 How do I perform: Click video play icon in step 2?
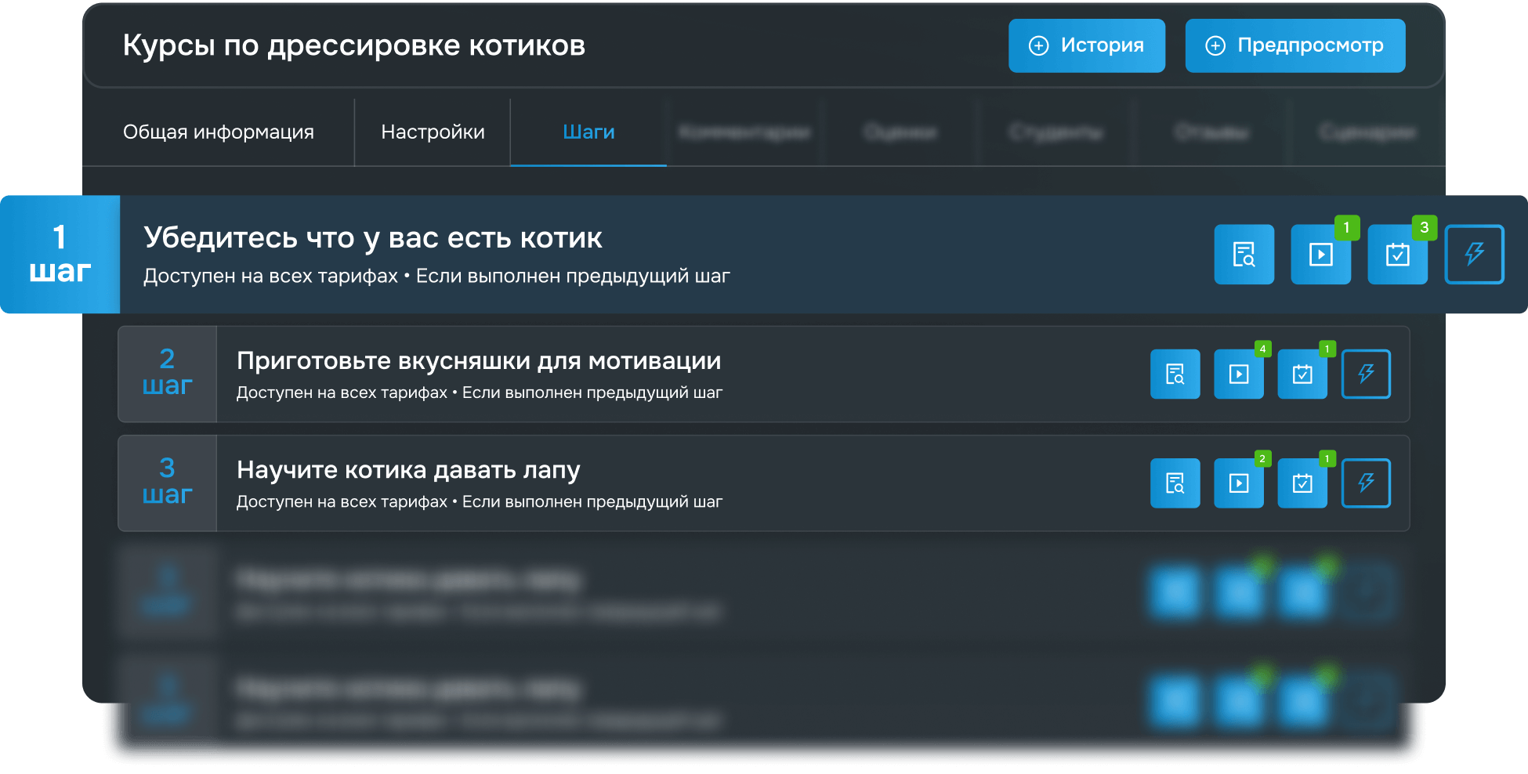click(1239, 374)
